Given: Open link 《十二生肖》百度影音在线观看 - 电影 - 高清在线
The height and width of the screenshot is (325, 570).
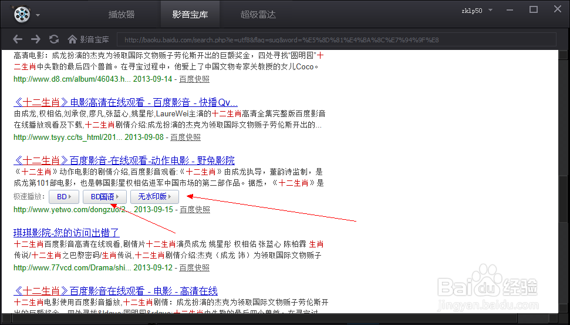Looking at the screenshot, I should (x=116, y=291).
